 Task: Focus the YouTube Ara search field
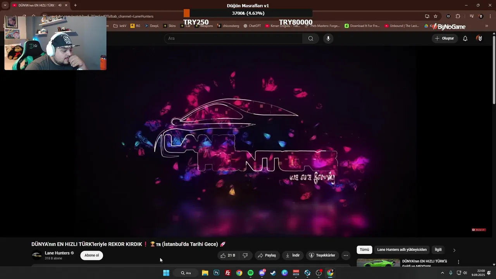pyautogui.click(x=234, y=38)
